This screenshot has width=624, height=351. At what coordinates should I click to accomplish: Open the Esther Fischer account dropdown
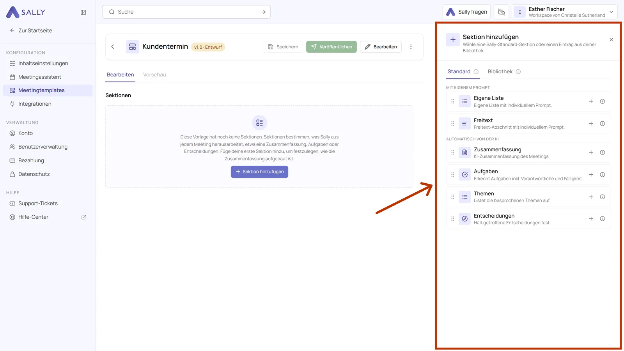click(x=565, y=12)
